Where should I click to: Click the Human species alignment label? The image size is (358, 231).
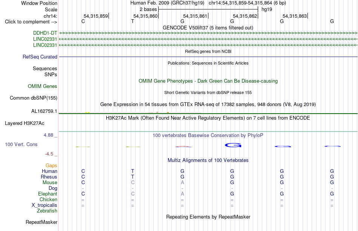pos(49,171)
